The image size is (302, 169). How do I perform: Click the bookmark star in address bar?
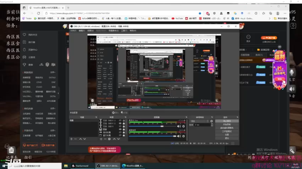click(x=200, y=13)
